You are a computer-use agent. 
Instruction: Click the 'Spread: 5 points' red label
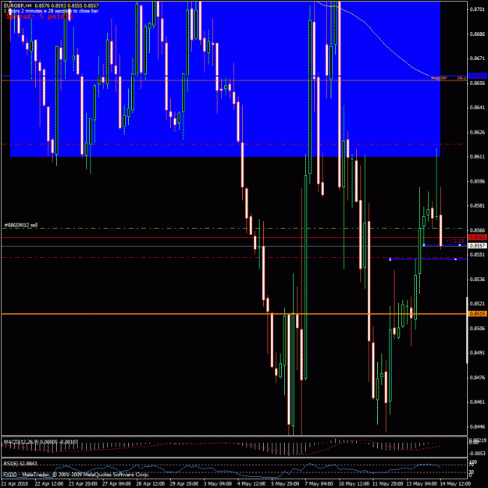click(x=40, y=16)
